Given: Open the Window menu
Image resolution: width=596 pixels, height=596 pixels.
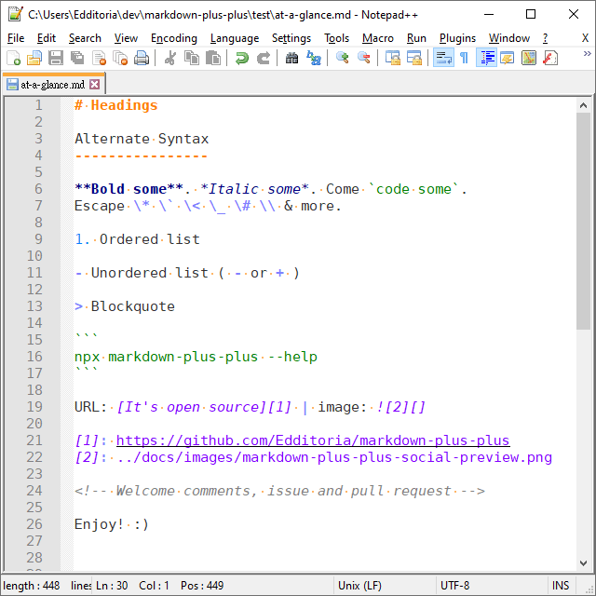Looking at the screenshot, I should 509,38.
